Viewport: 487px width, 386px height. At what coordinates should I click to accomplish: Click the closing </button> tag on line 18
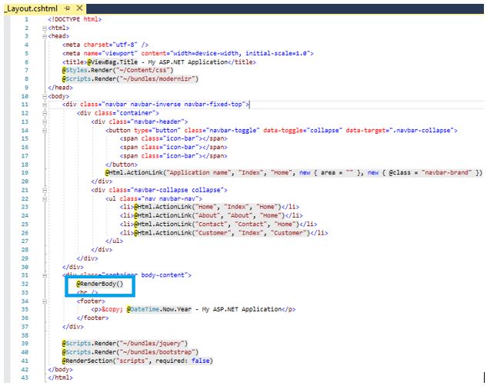122,165
